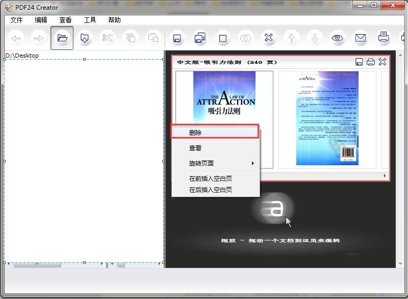Viewport: 408px width, 299px height.
Task: Click the save all documents icon
Action: pyautogui.click(x=199, y=38)
